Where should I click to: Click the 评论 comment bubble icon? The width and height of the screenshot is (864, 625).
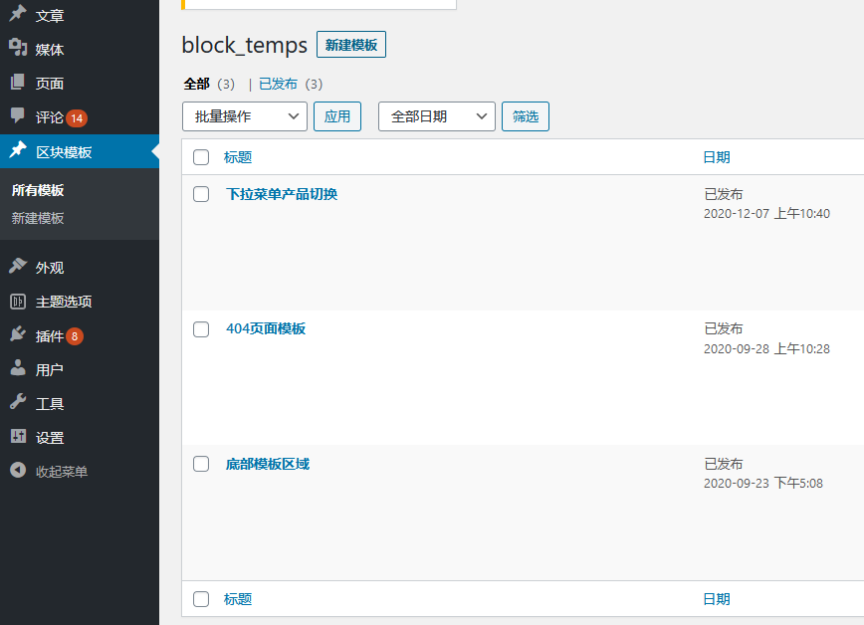point(18,116)
